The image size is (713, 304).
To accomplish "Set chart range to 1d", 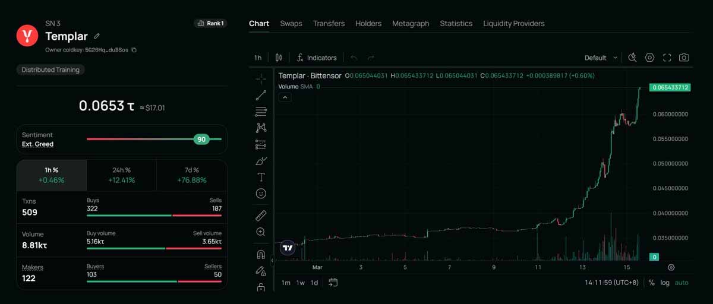I will coord(314,283).
